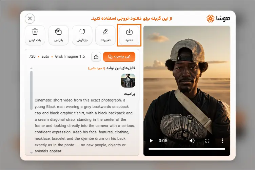Viewport: 255px width, 170px height.
Task: Click the دانلود (download) button
Action: pos(129,35)
